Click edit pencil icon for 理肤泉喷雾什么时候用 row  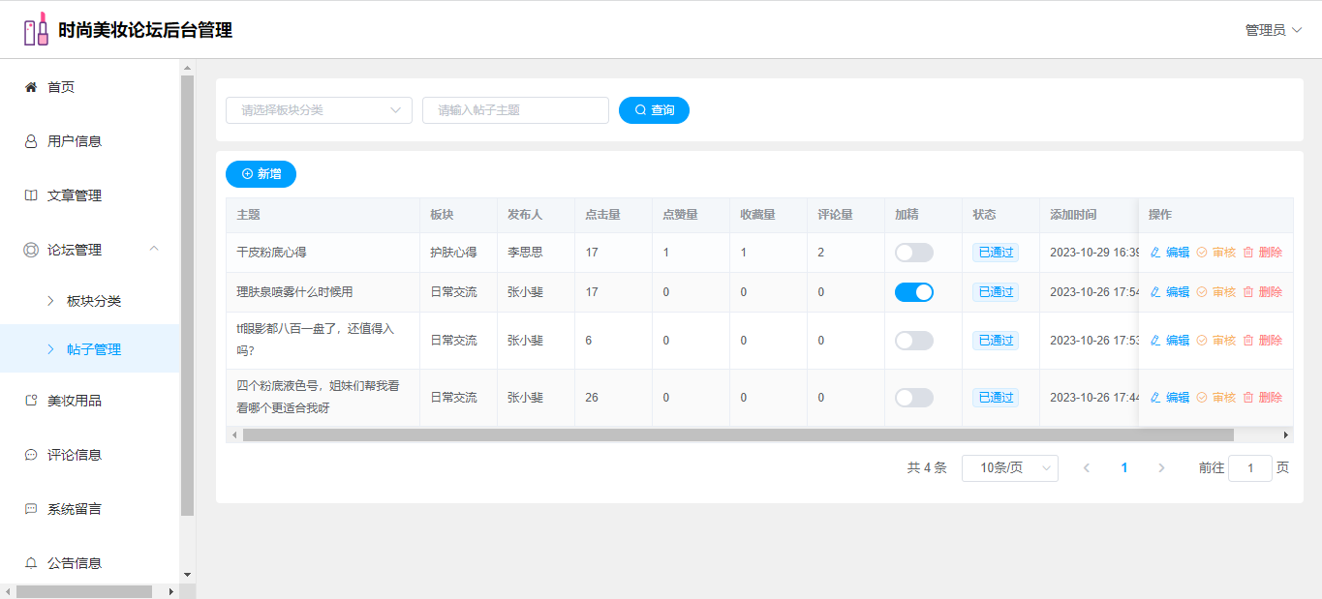click(1155, 292)
